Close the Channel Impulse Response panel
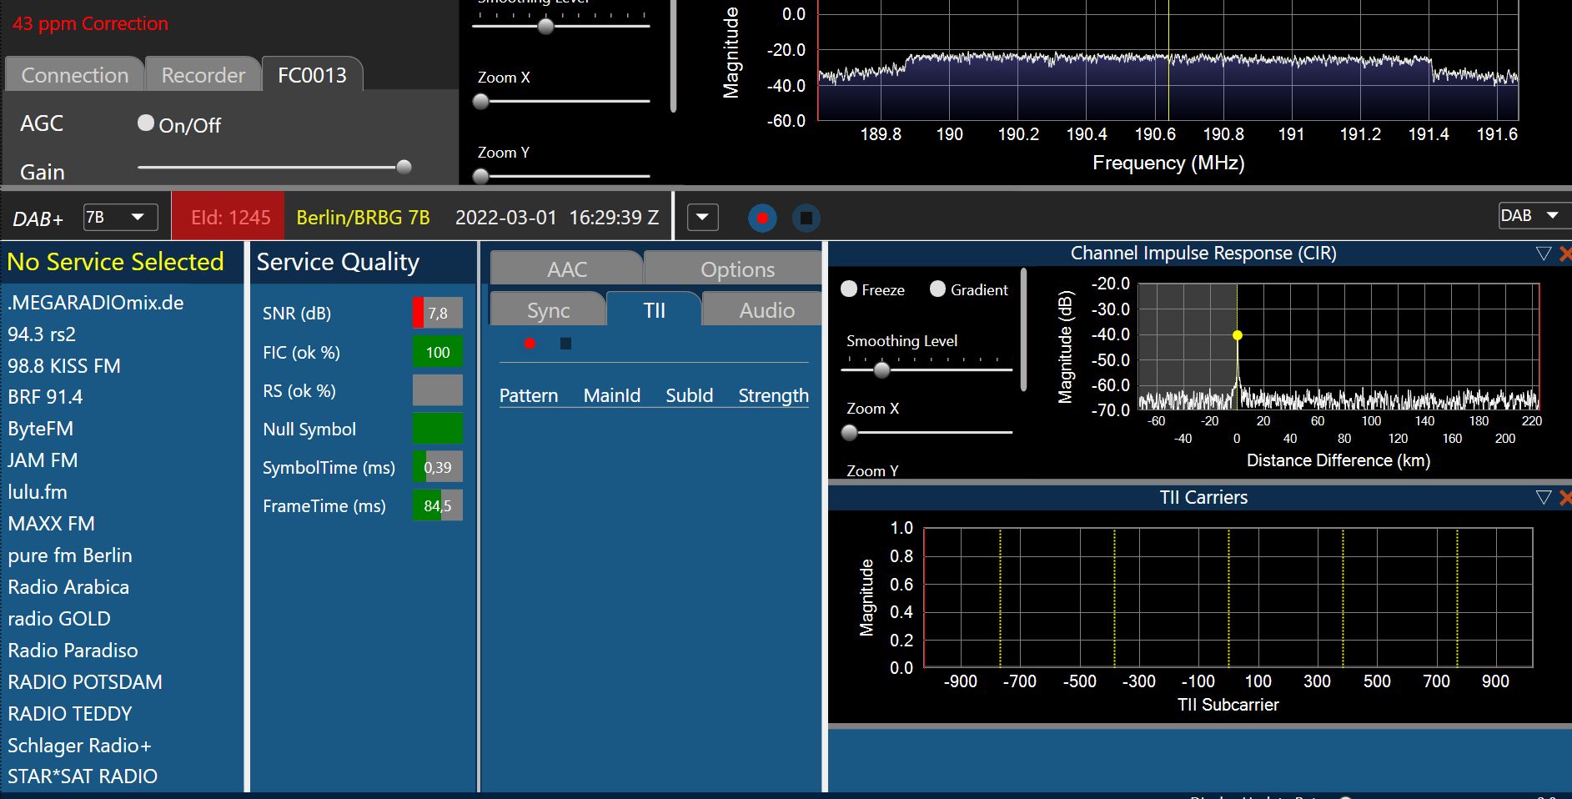This screenshot has width=1572, height=799. coord(1564,254)
